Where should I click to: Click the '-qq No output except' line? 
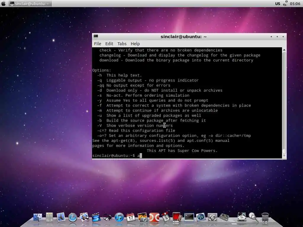click(x=134, y=85)
